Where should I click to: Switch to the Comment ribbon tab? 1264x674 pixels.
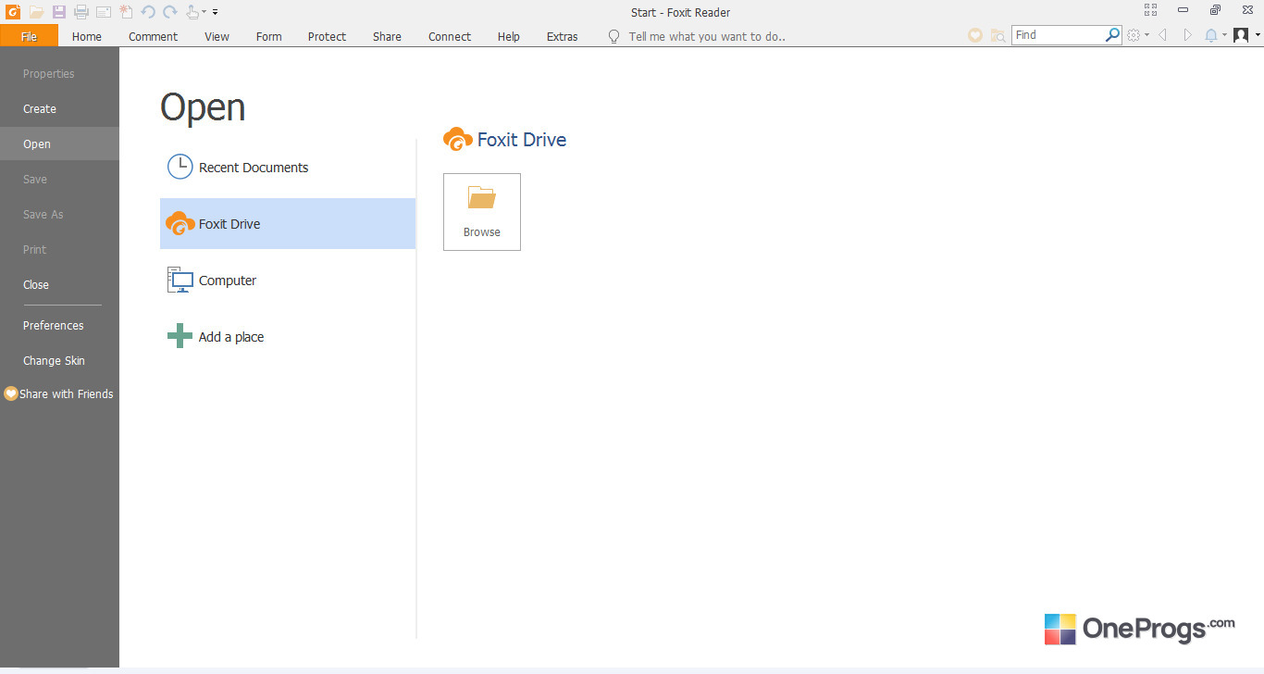coord(154,36)
